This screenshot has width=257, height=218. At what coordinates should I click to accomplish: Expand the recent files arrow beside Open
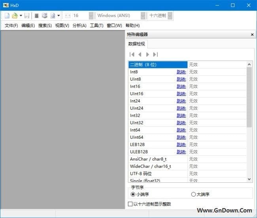tap(21, 15)
